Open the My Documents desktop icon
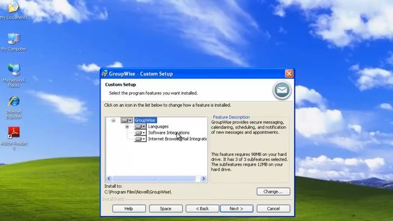The width and height of the screenshot is (393, 221). [14, 10]
